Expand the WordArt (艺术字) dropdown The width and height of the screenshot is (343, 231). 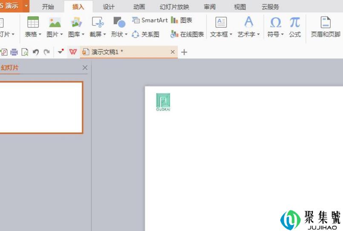[258, 35]
